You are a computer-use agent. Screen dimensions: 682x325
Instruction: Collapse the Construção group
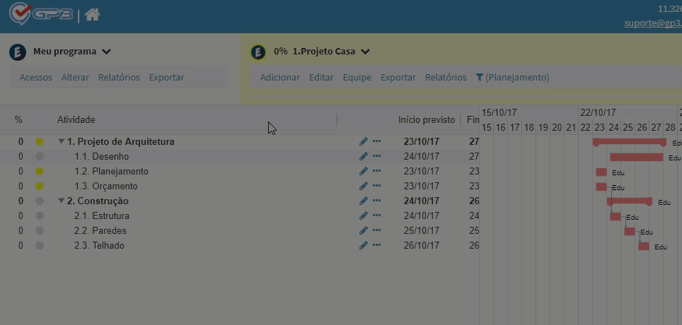pyautogui.click(x=62, y=201)
